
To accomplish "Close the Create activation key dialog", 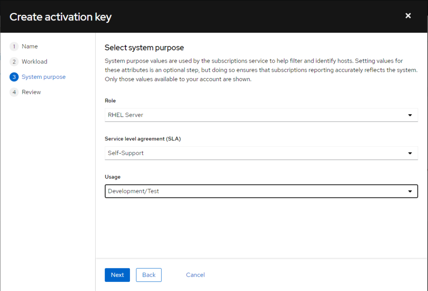I will [408, 16].
